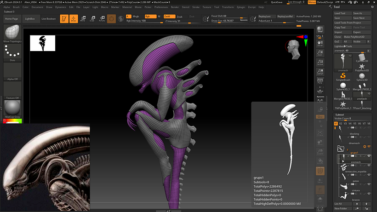Click Load Tool button
Screen dimensions: 377x212
(343, 13)
